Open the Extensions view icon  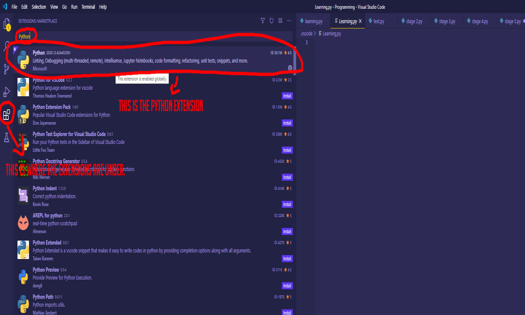click(x=7, y=115)
